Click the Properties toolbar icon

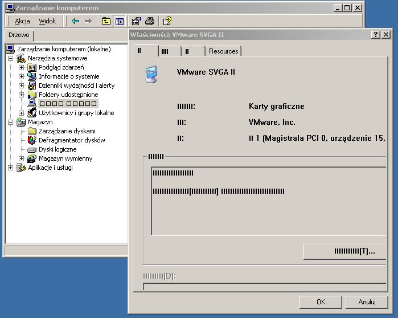tap(137, 21)
